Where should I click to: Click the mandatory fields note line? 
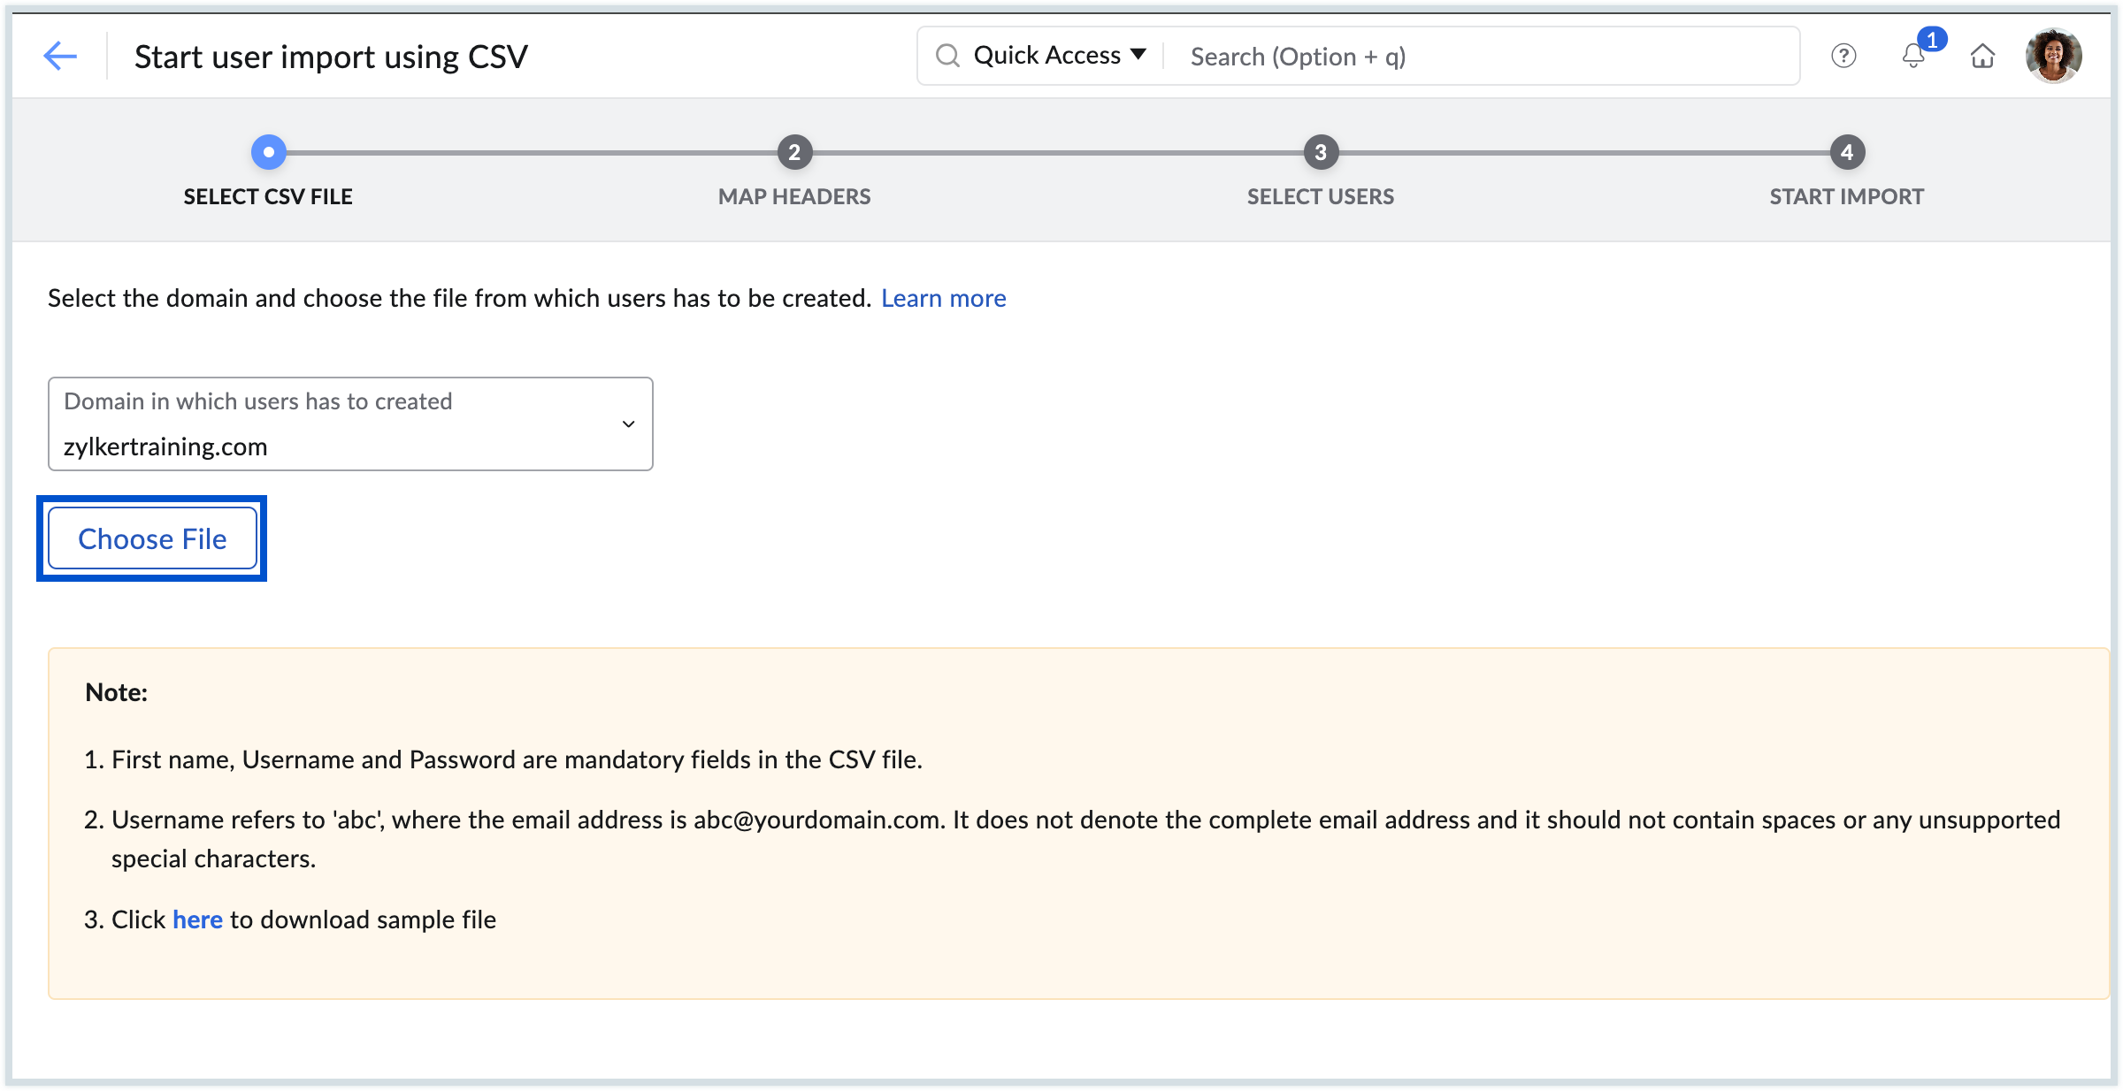tap(503, 759)
